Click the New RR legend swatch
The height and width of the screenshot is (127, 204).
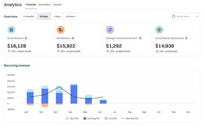pyautogui.click(x=67, y=119)
